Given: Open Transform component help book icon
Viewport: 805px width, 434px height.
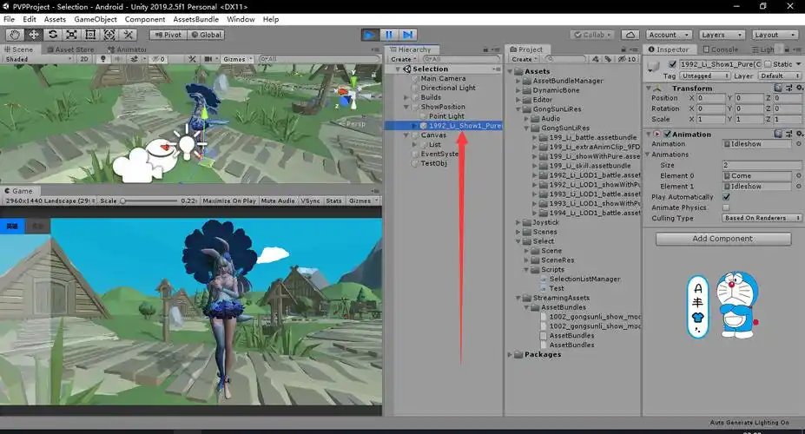Looking at the screenshot, I should [778, 88].
